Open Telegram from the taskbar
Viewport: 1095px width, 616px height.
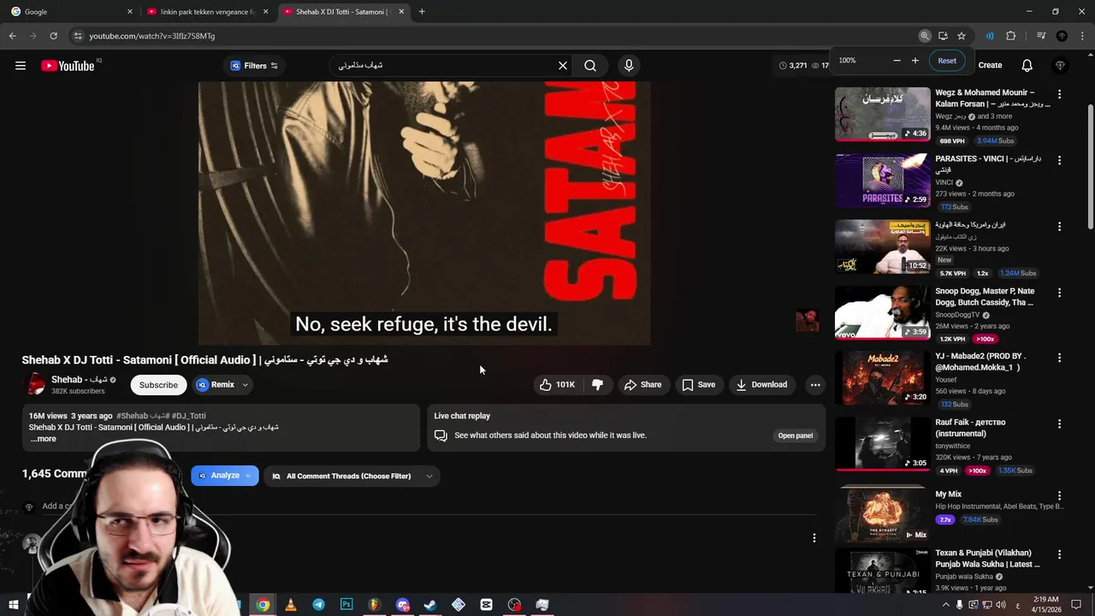[x=318, y=605]
